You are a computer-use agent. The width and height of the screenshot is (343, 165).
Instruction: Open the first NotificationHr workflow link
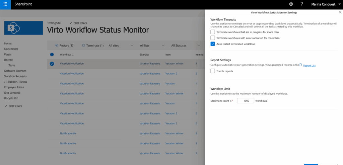coord(68,133)
